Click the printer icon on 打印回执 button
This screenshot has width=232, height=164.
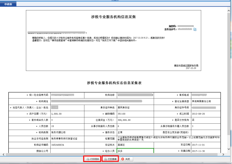(88, 159)
